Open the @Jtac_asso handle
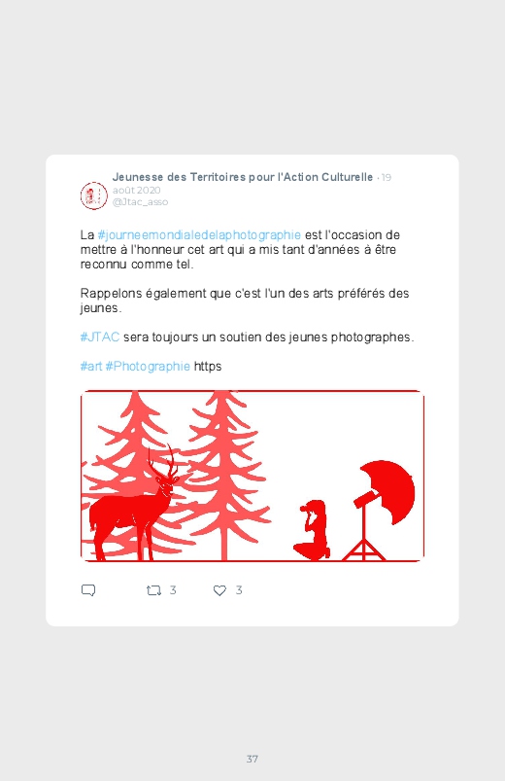The image size is (505, 781). pos(140,201)
